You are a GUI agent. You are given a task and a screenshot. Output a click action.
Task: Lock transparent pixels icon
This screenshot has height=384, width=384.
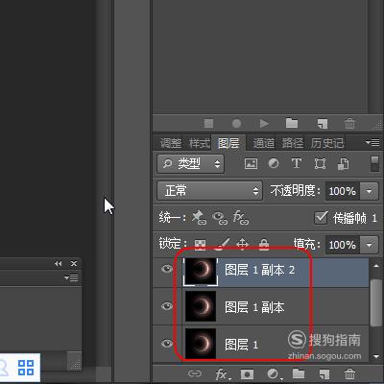pyautogui.click(x=200, y=245)
